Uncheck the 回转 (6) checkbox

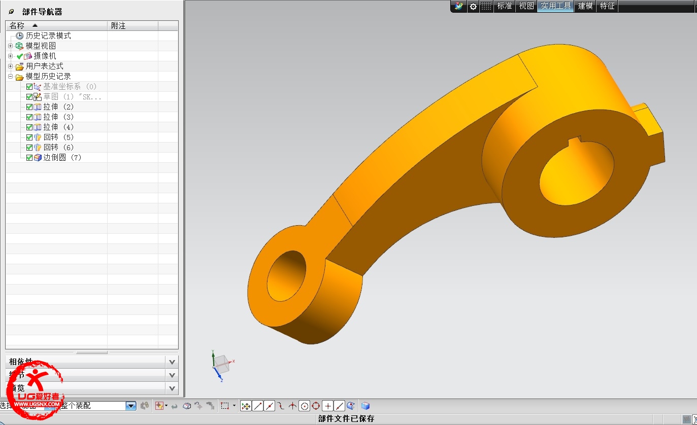29,148
